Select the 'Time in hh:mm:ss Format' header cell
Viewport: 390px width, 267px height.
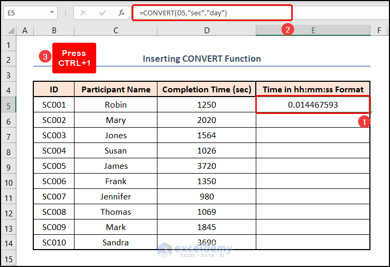pyautogui.click(x=313, y=89)
